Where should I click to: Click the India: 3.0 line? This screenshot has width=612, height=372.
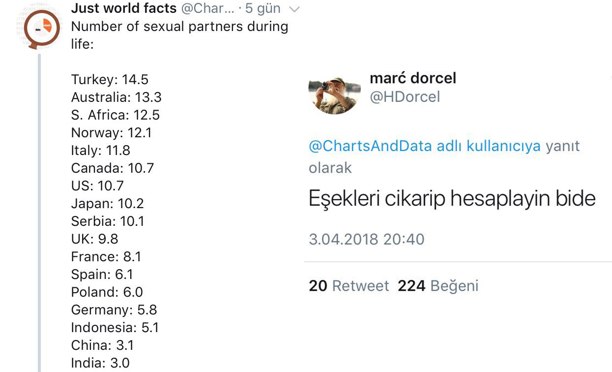coord(100,363)
